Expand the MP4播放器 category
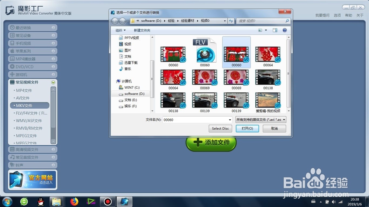This screenshot has width=369, height=207. point(33,59)
